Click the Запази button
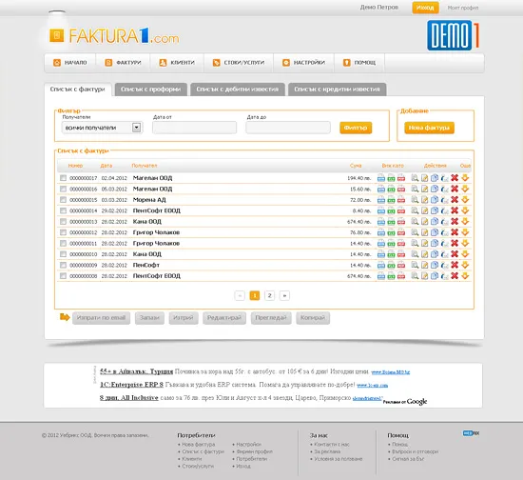The image size is (523, 480). coord(149,318)
